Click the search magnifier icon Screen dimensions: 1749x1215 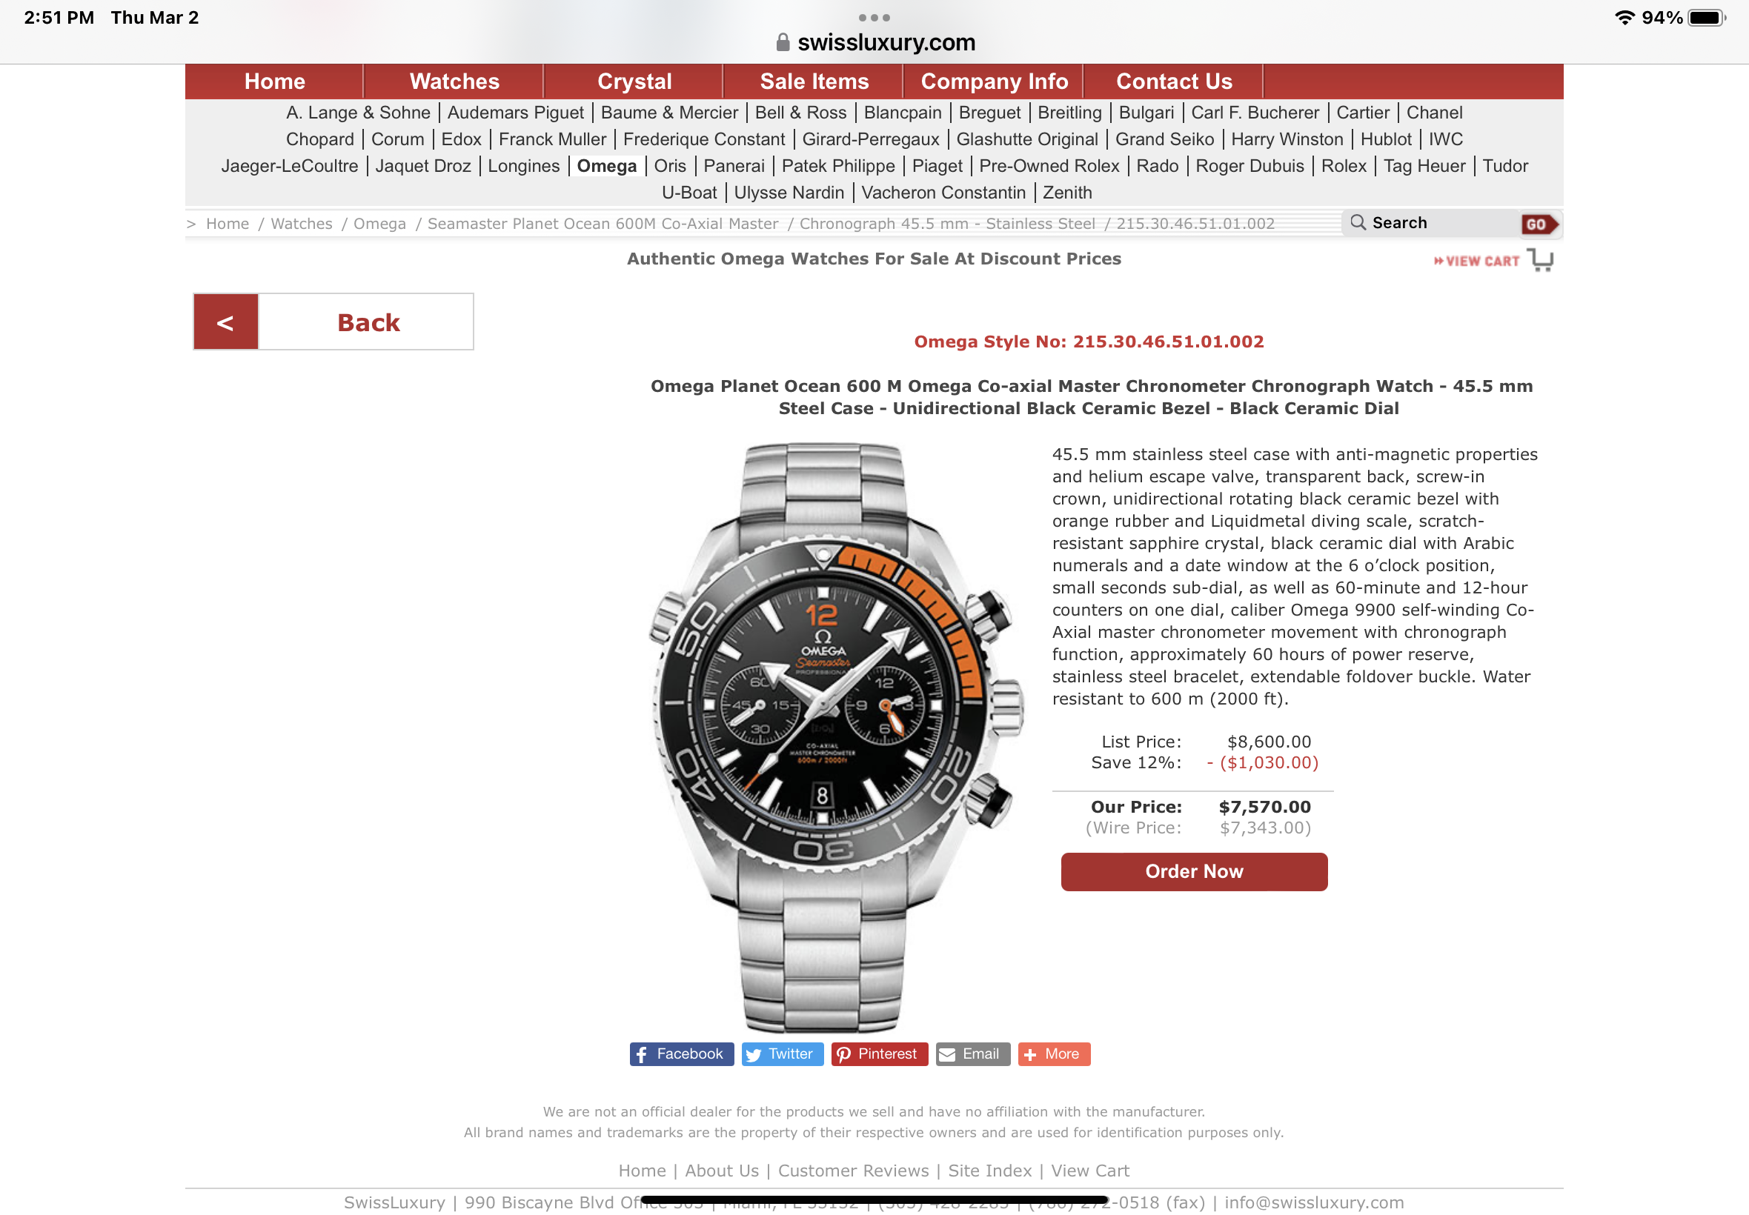coord(1357,222)
